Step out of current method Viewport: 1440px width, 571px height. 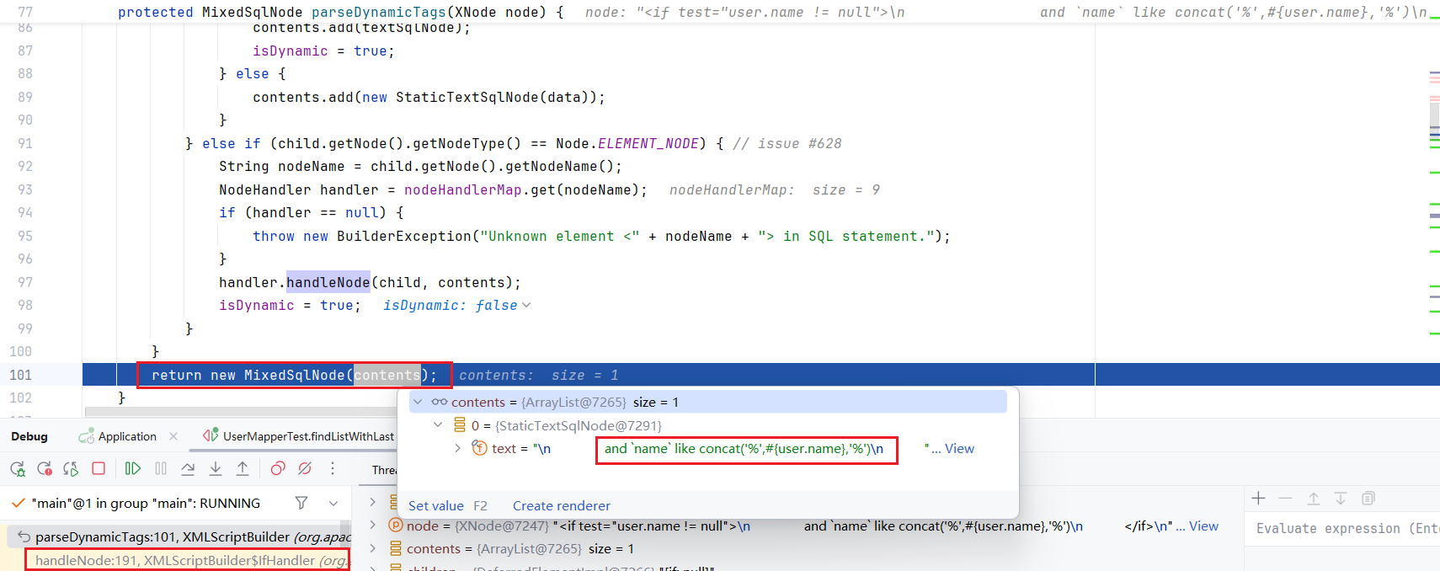click(243, 468)
